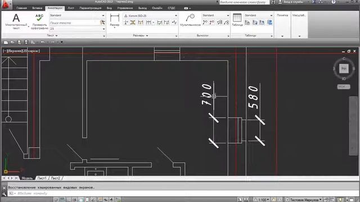This screenshot has width=360, height=202.
Task: Click the ViewCube top face
Action: (x=344, y=68)
